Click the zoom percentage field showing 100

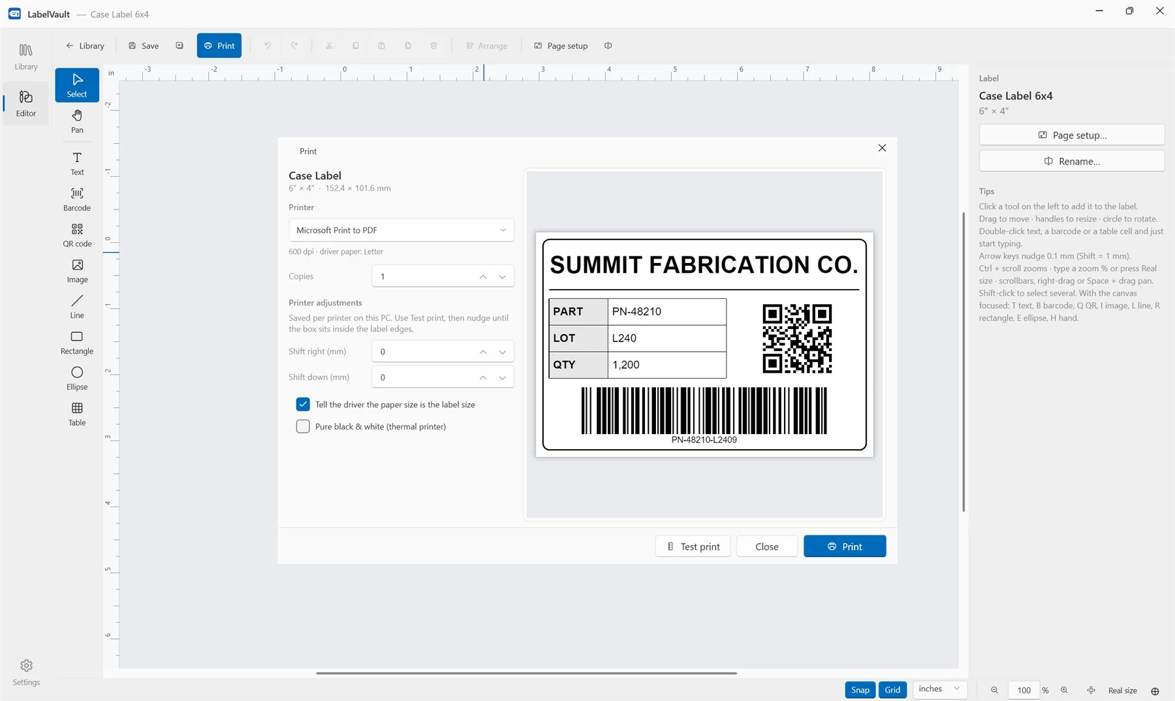(1024, 690)
